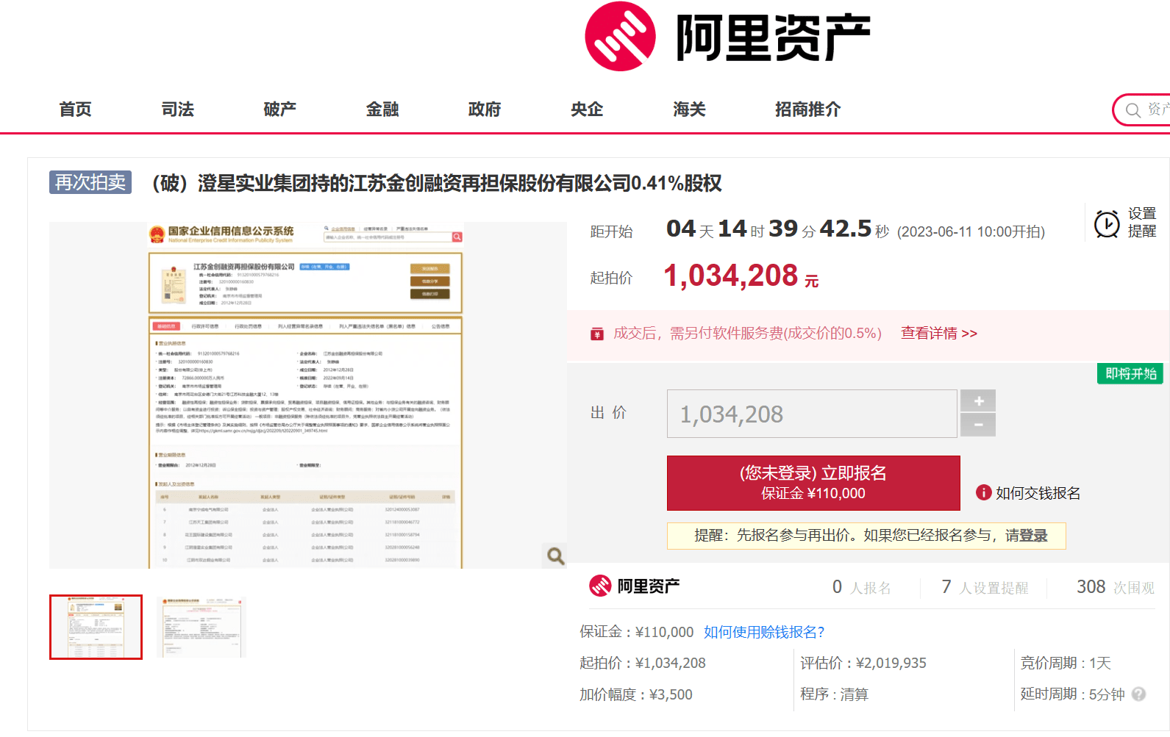Click the starting price 1,034,208 元
Image resolution: width=1170 pixels, height=737 pixels.
741,276
